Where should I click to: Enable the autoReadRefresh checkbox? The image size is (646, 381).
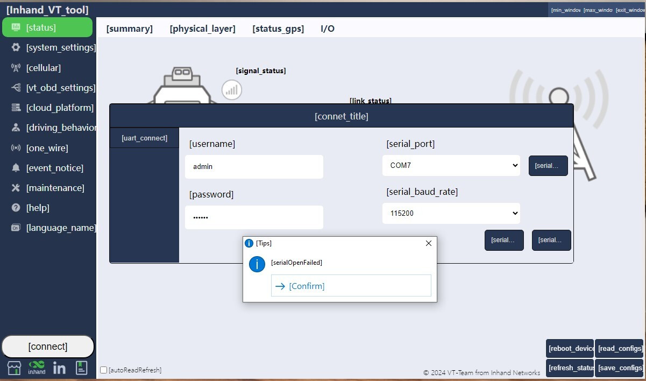coord(104,370)
